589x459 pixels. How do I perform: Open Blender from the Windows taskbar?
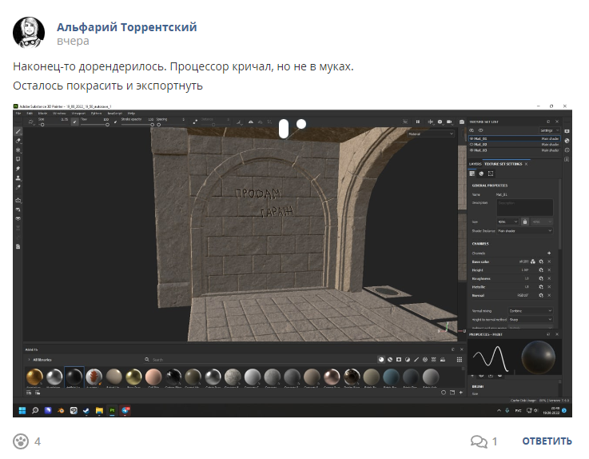pyautogui.click(x=61, y=410)
